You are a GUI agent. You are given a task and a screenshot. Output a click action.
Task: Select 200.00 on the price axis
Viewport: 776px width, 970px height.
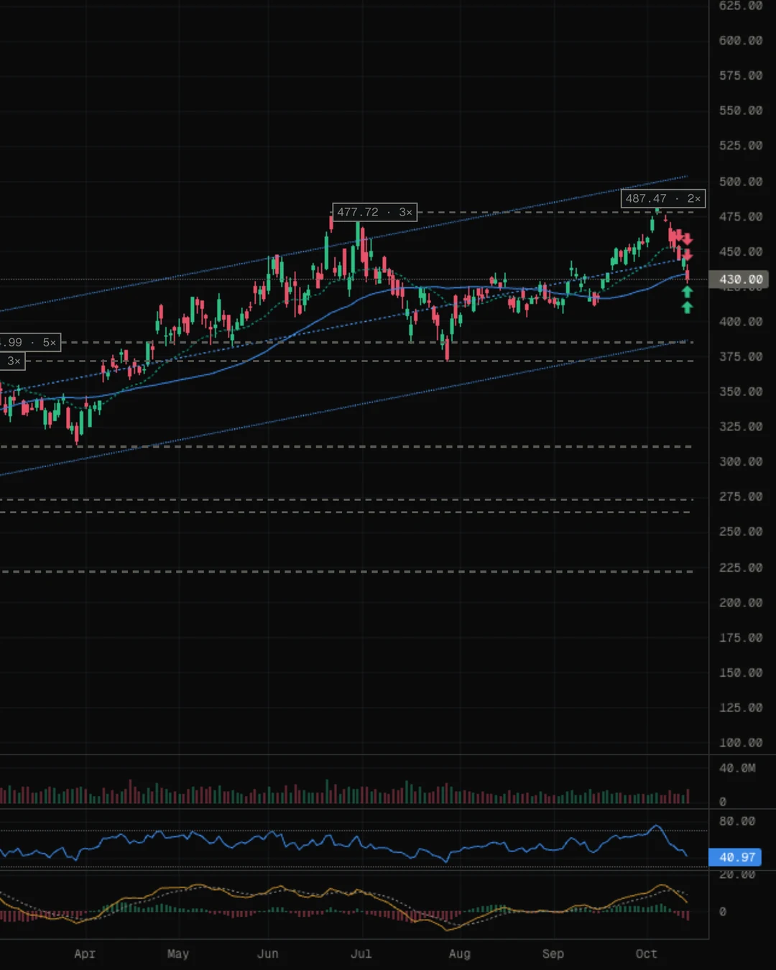741,603
